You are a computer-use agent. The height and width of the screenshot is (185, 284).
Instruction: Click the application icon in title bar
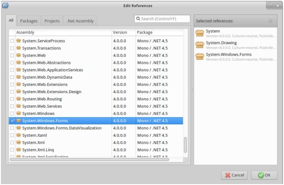tap(5, 5)
